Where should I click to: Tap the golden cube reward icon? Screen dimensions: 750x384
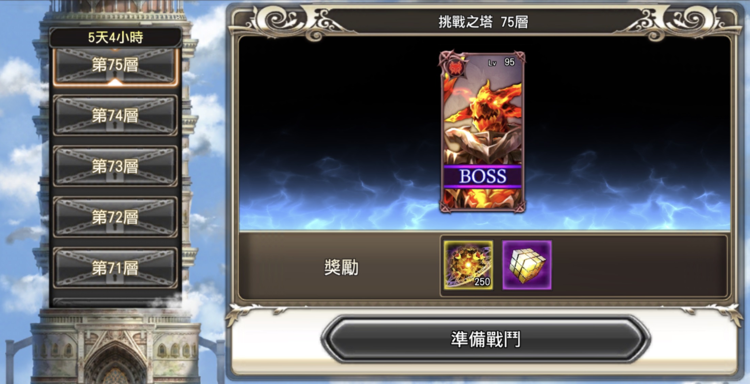pos(527,265)
